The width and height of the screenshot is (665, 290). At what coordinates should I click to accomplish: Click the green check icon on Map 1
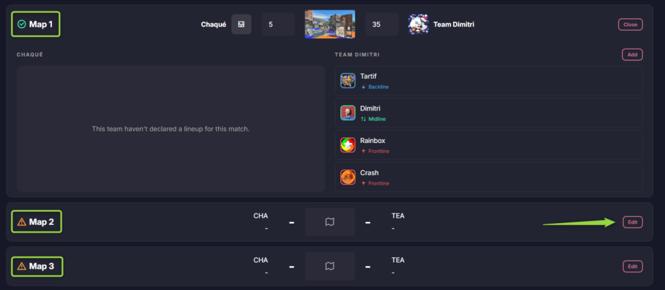click(21, 24)
